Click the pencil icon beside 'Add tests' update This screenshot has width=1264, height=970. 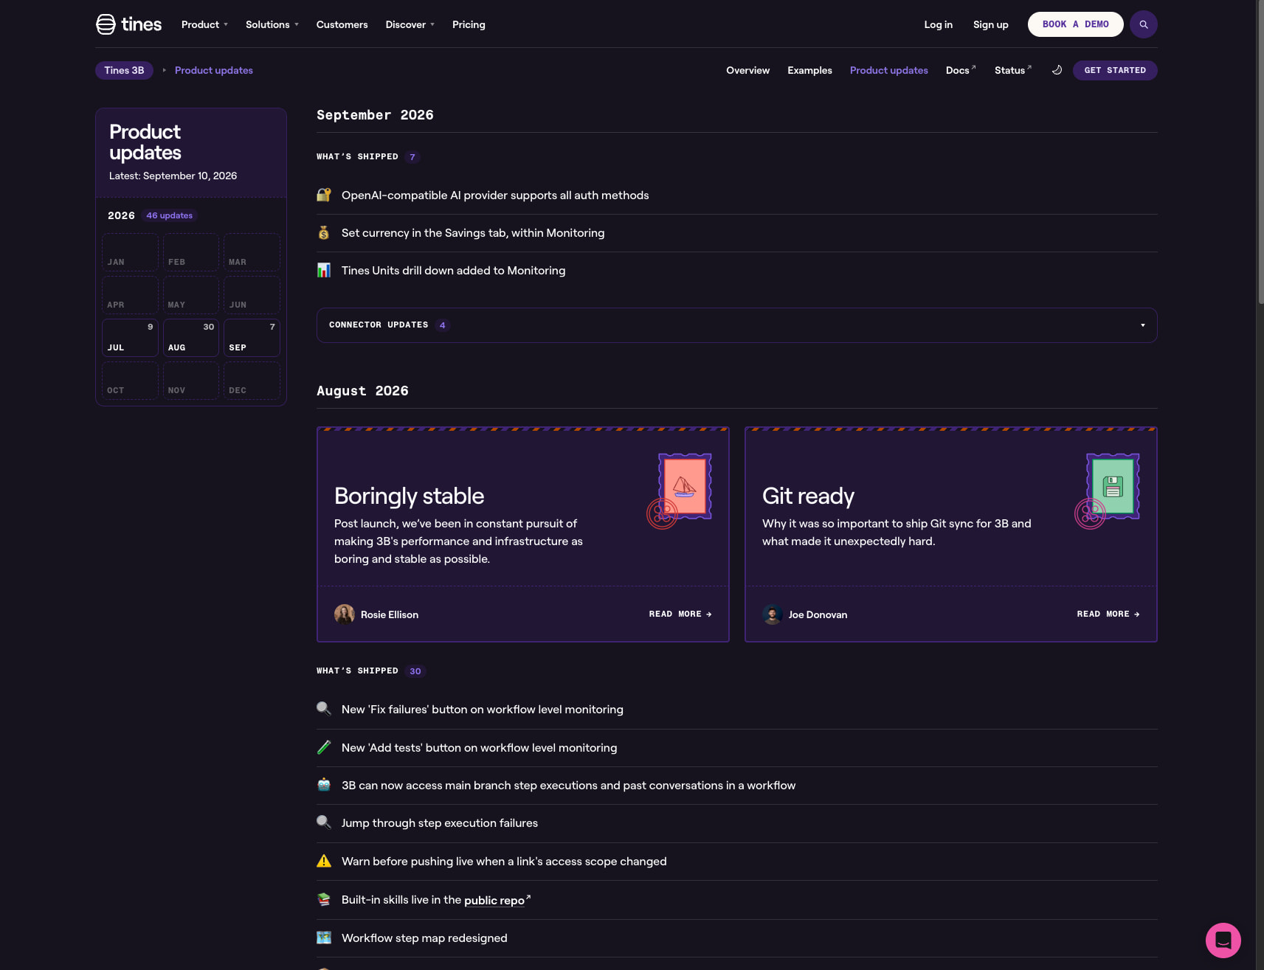[324, 747]
